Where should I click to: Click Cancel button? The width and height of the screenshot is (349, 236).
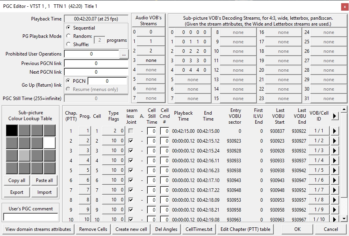pos(331,229)
